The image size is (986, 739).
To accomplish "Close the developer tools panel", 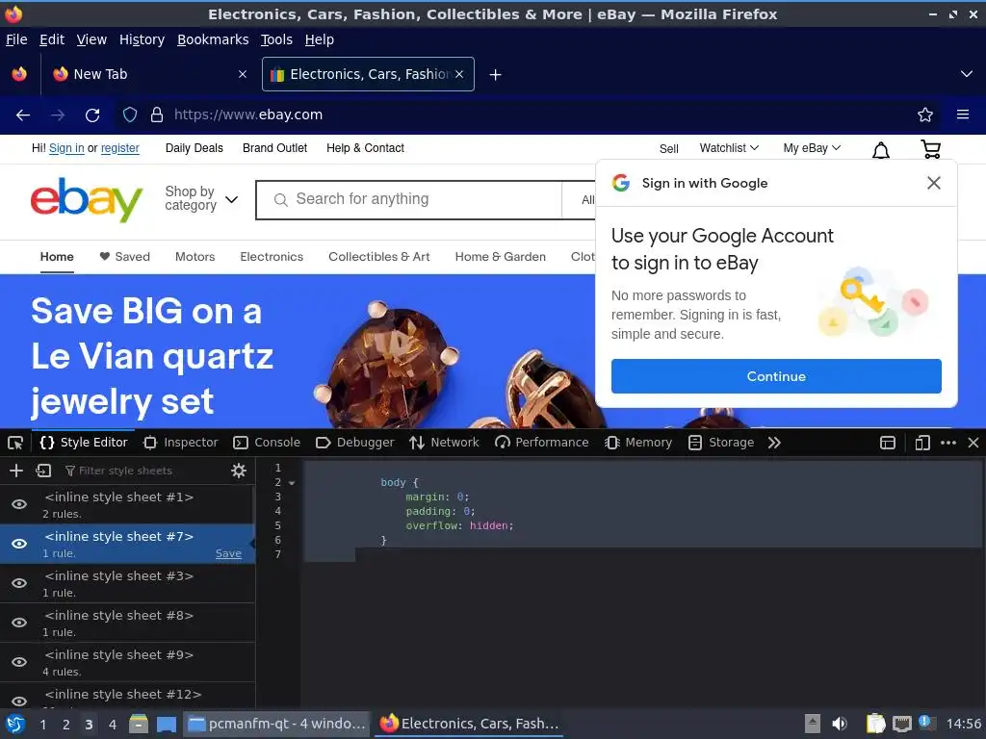I will pyautogui.click(x=973, y=443).
